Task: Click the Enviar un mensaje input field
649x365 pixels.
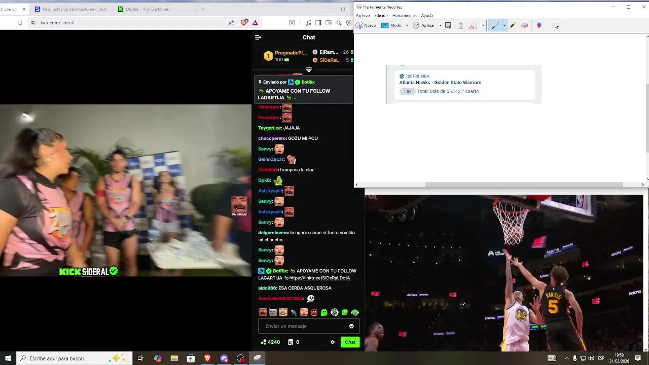Action: point(309,326)
